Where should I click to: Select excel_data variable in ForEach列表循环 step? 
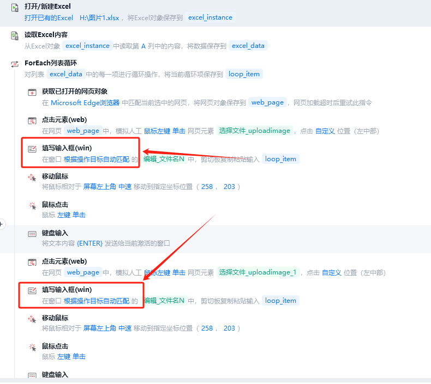pyautogui.click(x=66, y=74)
